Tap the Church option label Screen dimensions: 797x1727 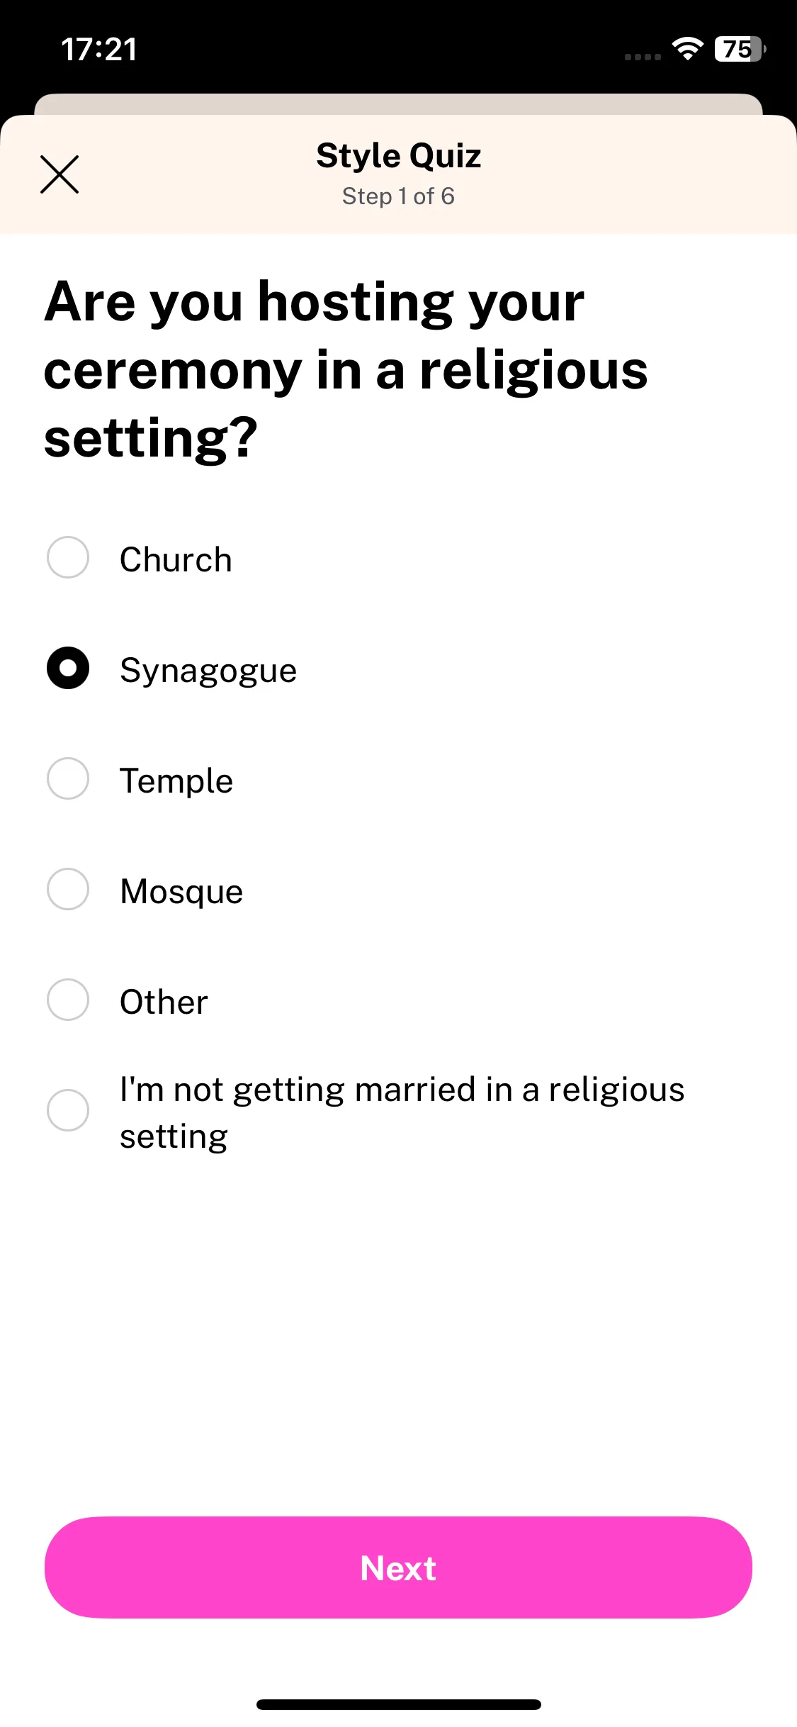pyautogui.click(x=176, y=559)
